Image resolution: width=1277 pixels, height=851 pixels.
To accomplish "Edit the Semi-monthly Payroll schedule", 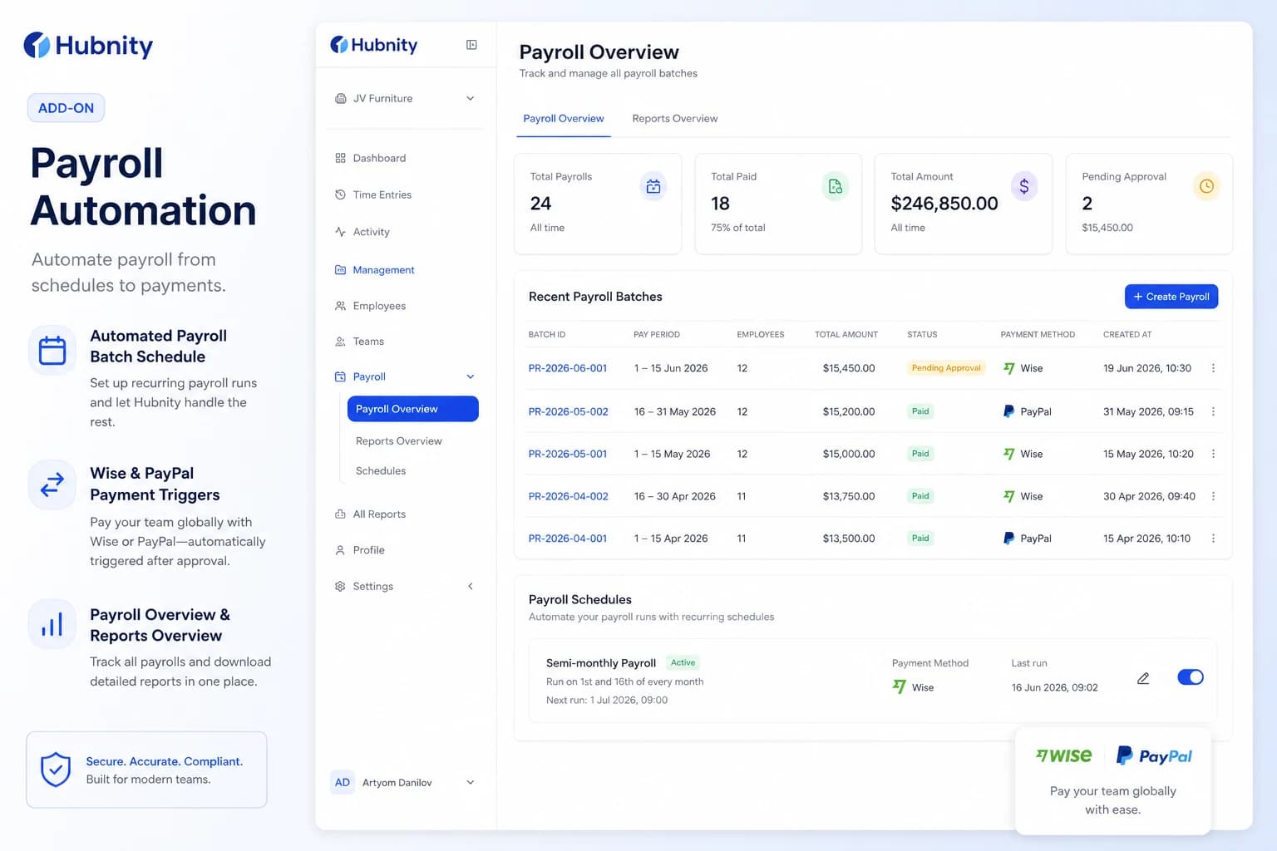I will click(x=1143, y=678).
